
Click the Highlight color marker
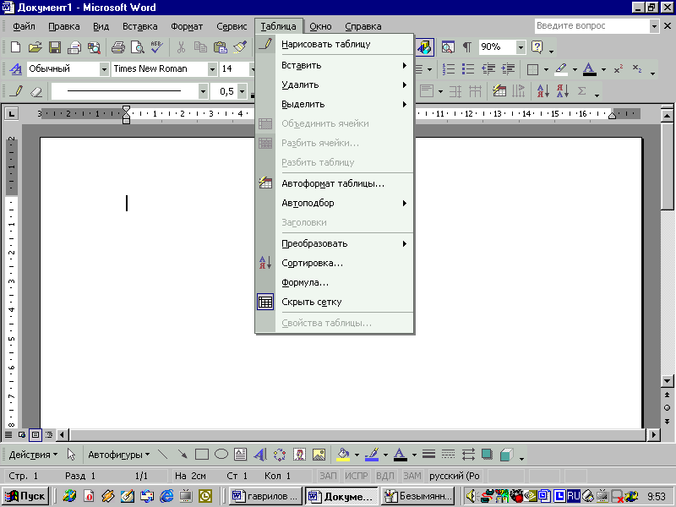pyautogui.click(x=561, y=69)
